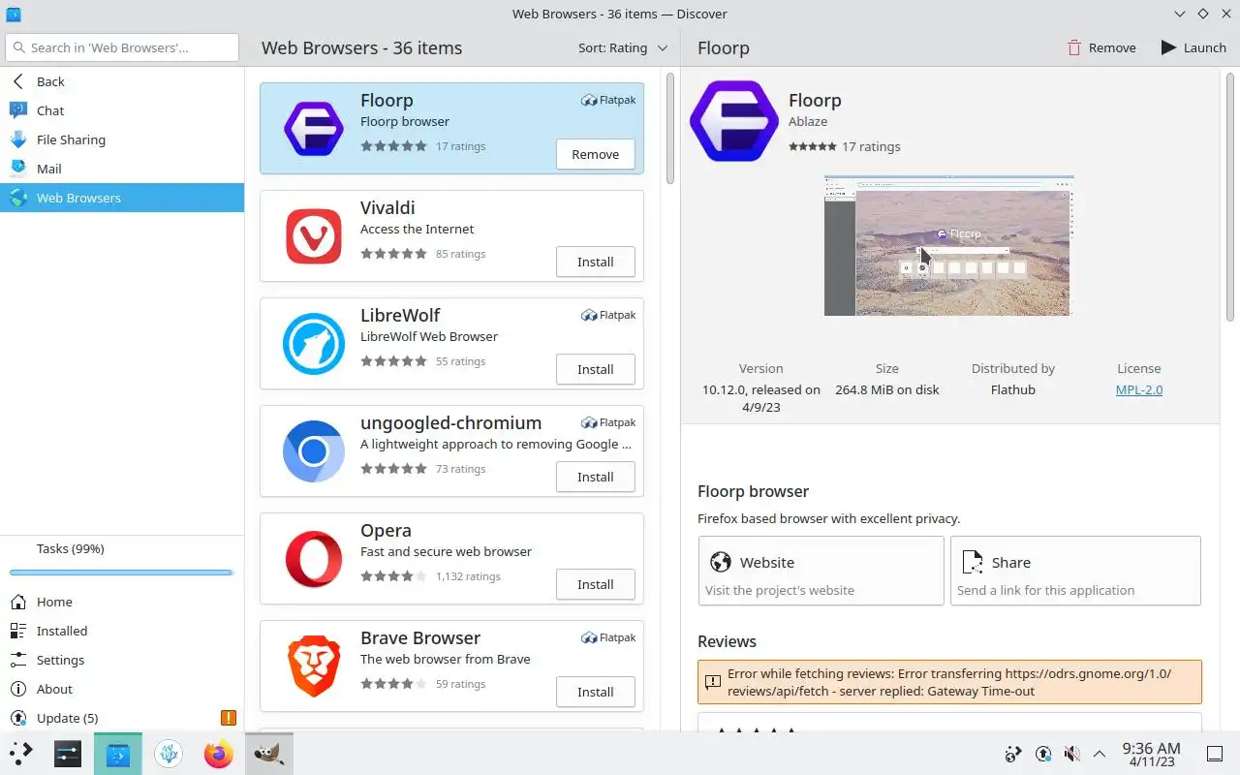Click the Show Desktop icon

(1215, 754)
